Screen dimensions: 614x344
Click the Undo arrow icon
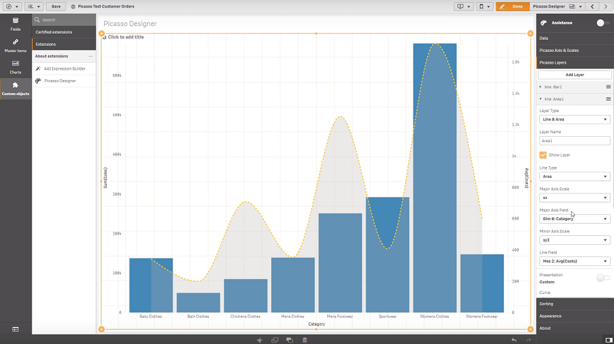[514, 340]
